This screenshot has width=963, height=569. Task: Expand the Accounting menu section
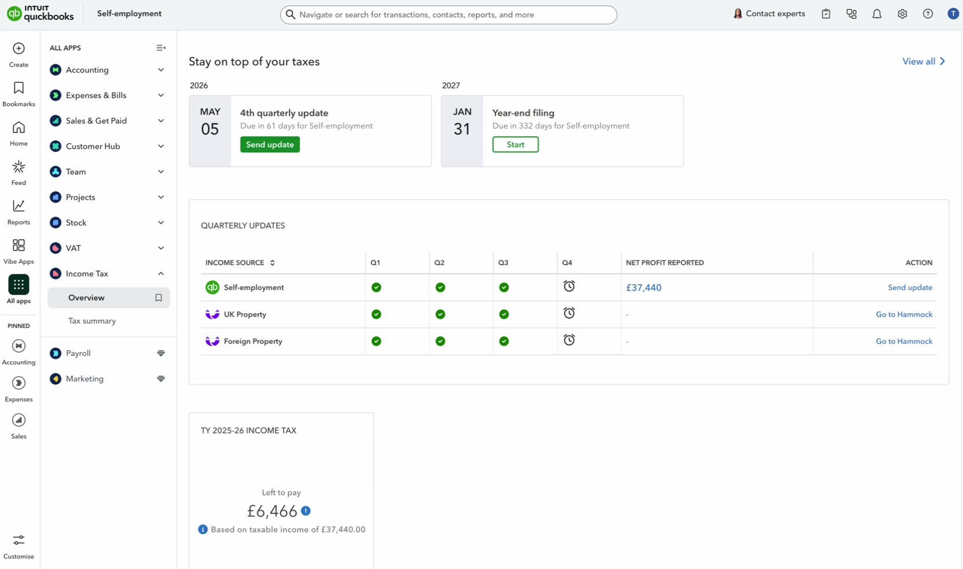coord(160,70)
